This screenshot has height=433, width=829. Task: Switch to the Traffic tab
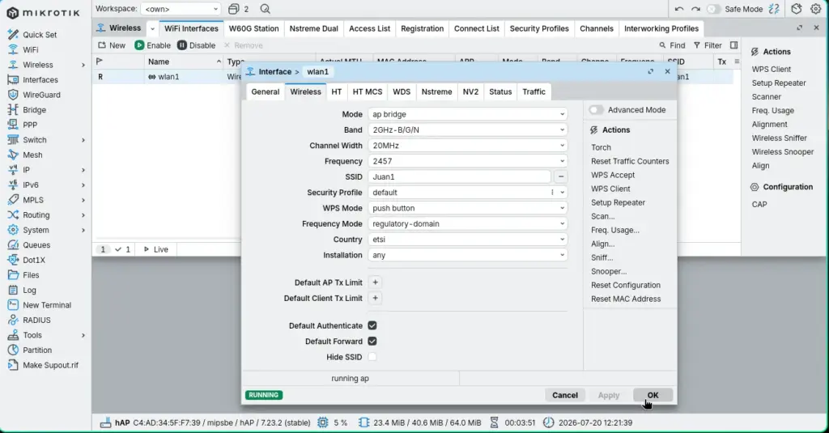pos(534,91)
